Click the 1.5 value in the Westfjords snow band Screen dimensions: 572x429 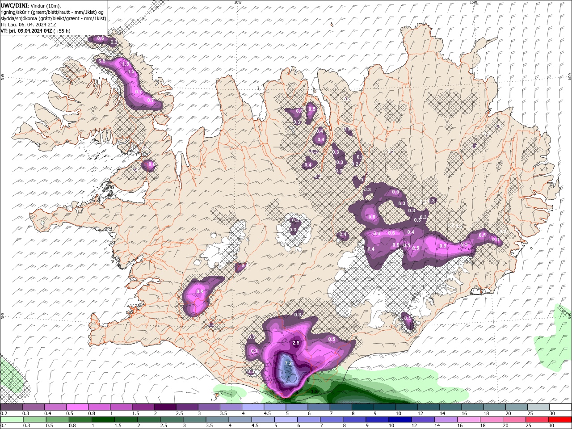click(126, 64)
